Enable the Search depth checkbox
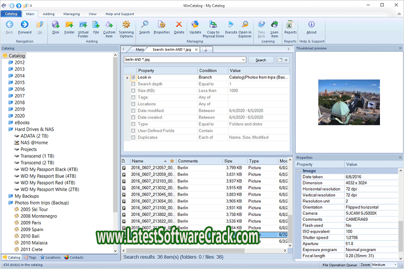Viewport: 404px width, 269px height. pos(133,84)
